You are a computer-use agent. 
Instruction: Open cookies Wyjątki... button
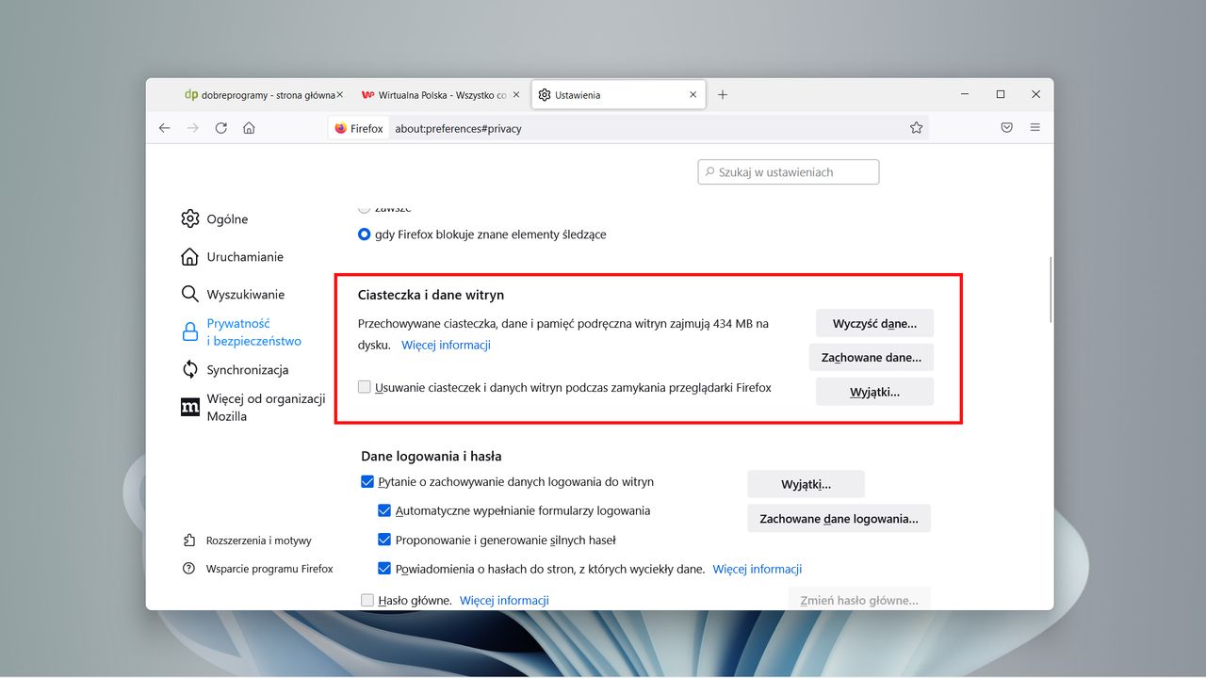click(x=874, y=392)
